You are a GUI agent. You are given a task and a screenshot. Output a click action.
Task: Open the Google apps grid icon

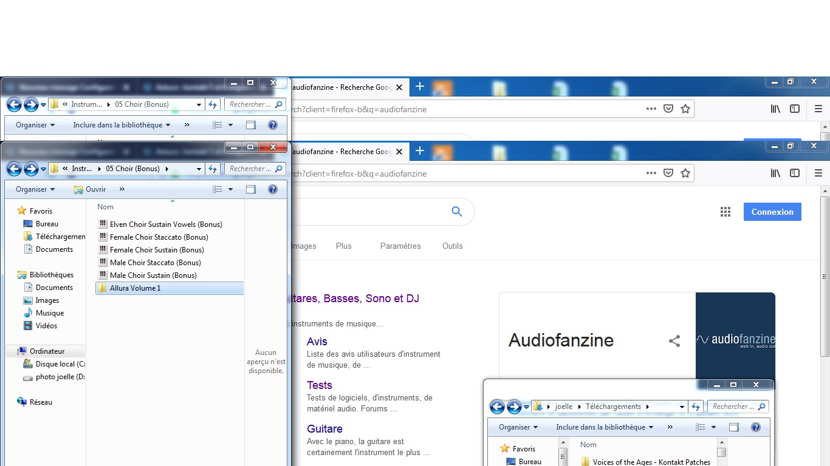tap(725, 212)
